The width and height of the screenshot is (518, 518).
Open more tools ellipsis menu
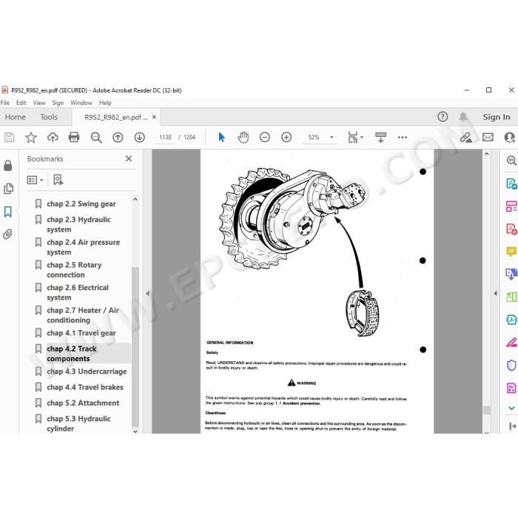(403, 137)
